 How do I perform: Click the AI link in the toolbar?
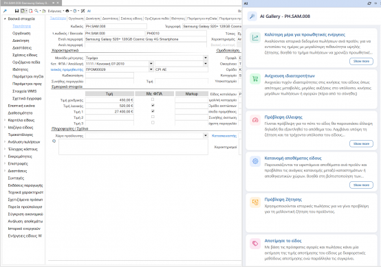(89, 11)
